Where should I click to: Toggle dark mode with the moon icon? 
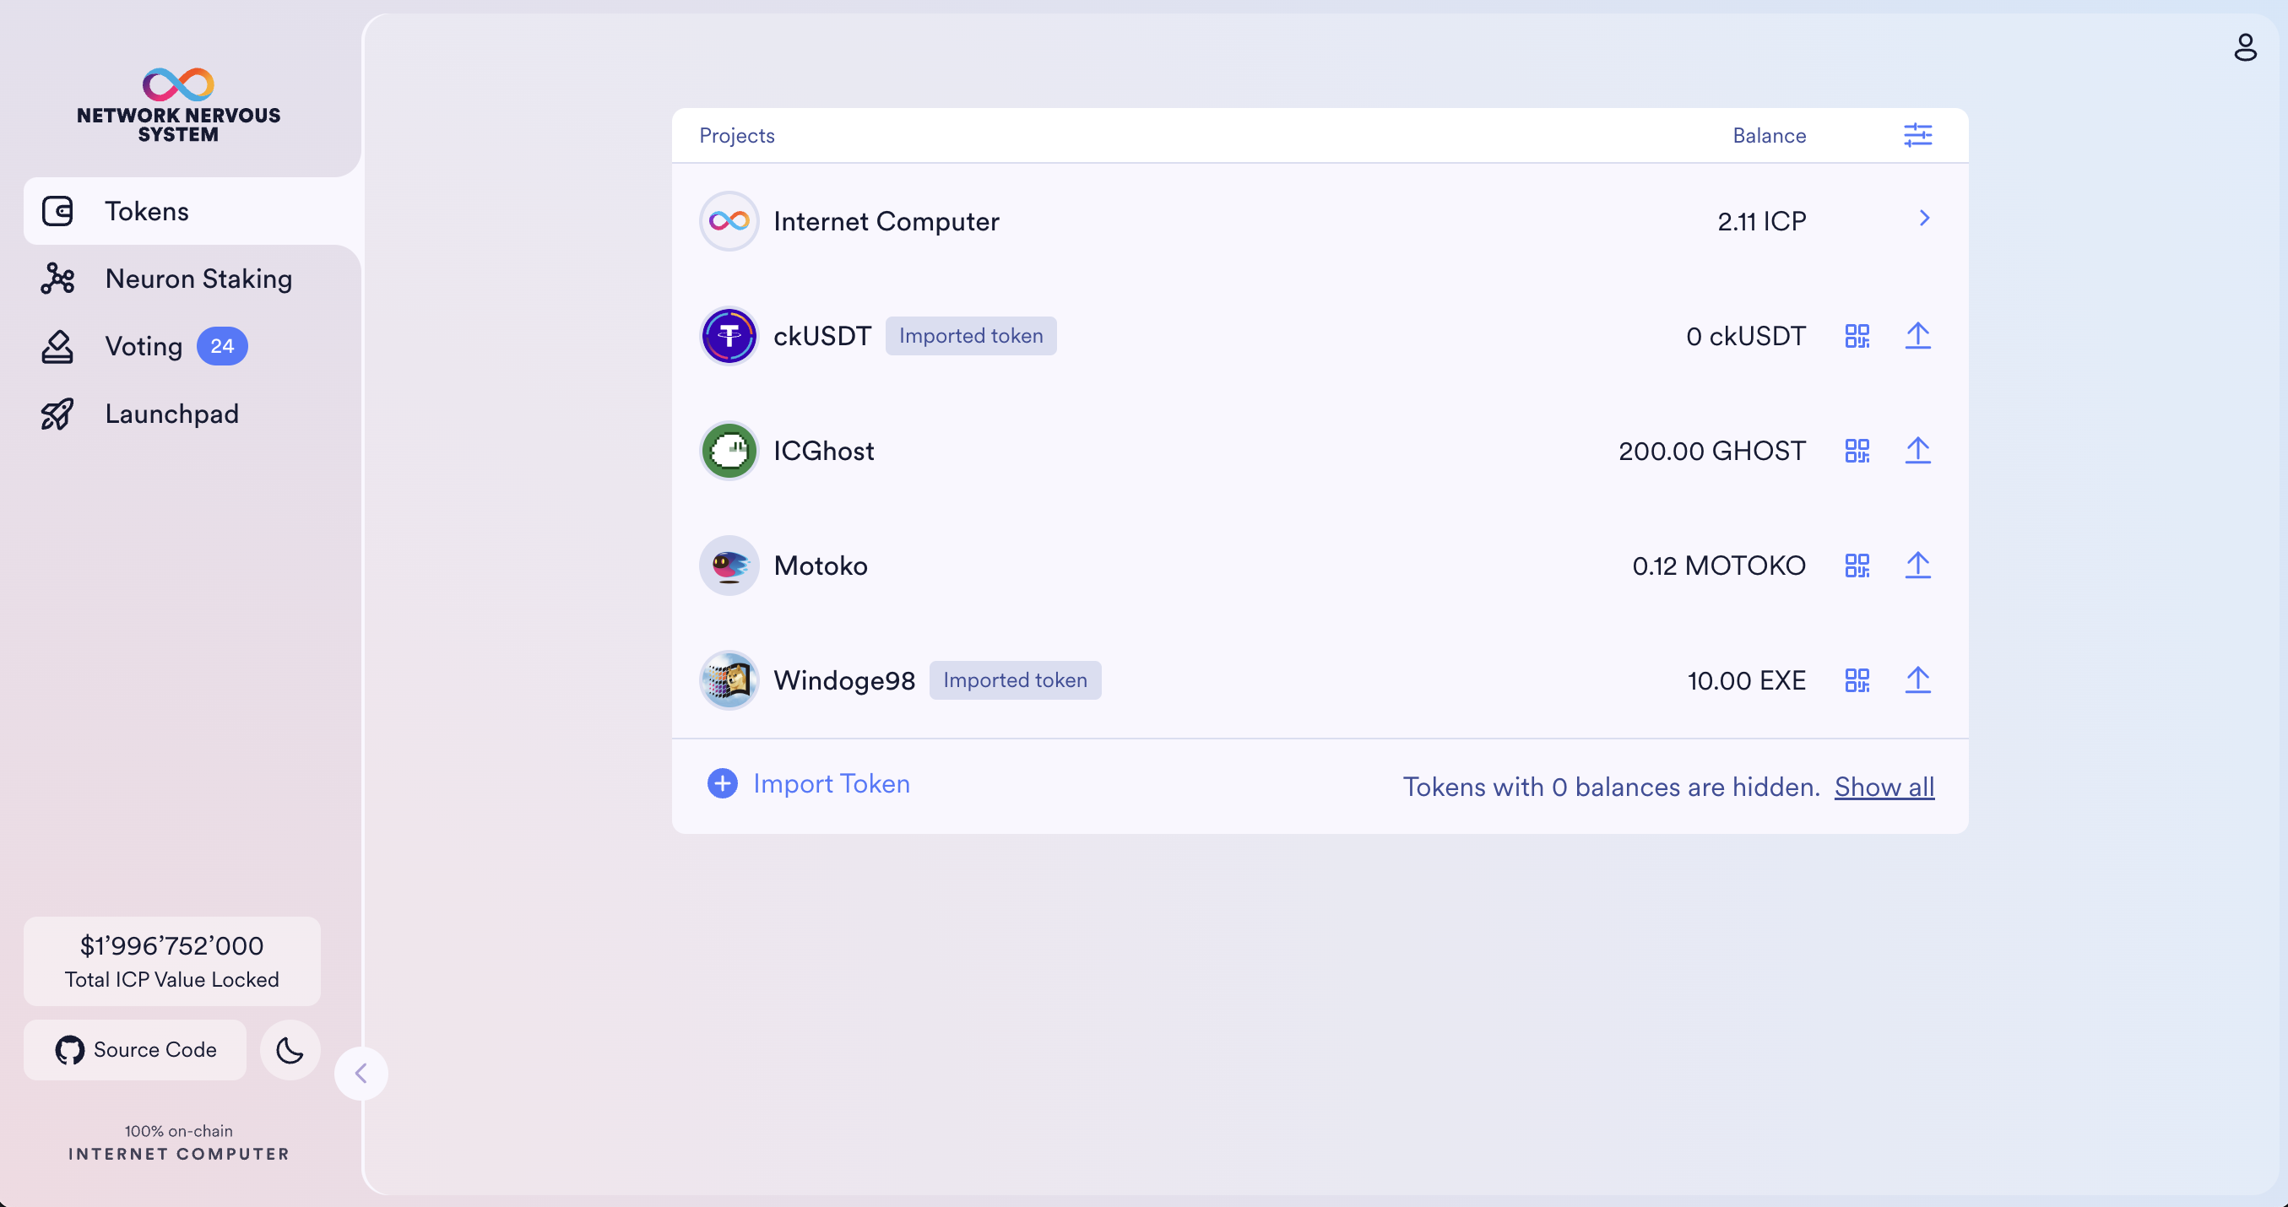[x=290, y=1050]
